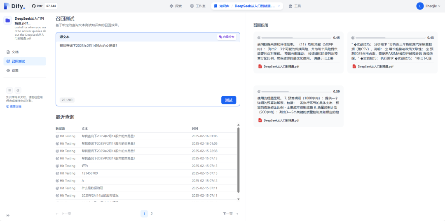This screenshot has width=445, height=221.
Task: Click the target icon on 0.45 card
Action: (x=259, y=38)
